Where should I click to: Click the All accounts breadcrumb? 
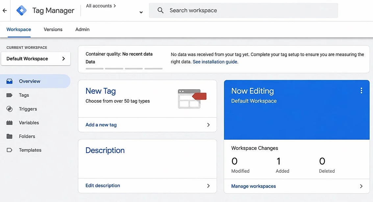[x=101, y=6]
